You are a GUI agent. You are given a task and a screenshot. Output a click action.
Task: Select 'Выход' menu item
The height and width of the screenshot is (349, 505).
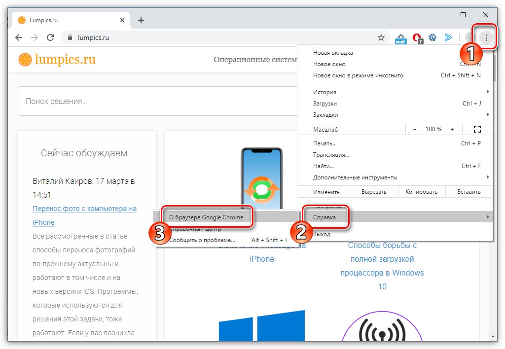pos(395,234)
